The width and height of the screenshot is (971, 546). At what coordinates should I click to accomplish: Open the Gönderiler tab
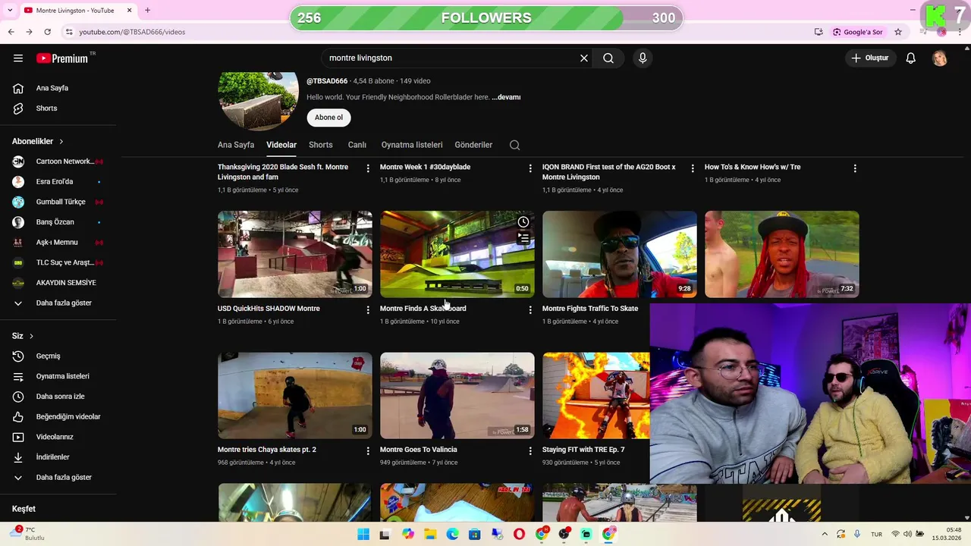tap(473, 145)
